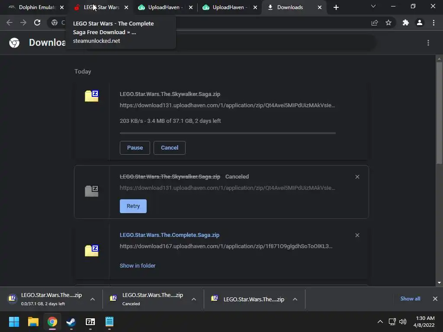Open Chrome's three-dot main menu
The image size is (443, 332).
point(433,22)
